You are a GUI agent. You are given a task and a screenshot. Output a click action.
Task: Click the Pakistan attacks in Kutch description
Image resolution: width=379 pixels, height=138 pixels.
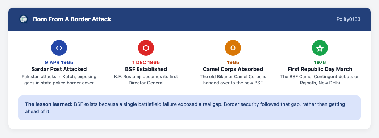(59, 80)
